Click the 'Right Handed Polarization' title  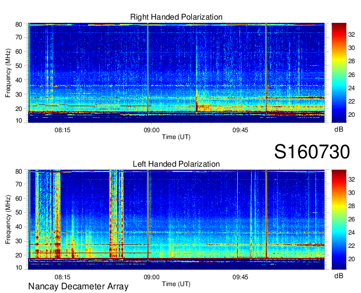[x=176, y=17]
